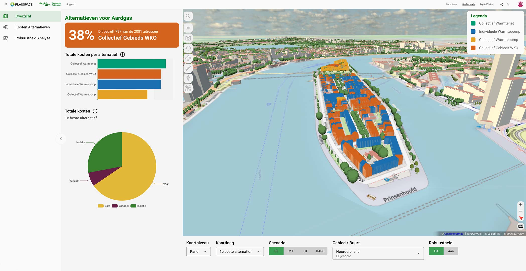Click the map search magnifier icon
This screenshot has height=271, width=526.
pyautogui.click(x=188, y=16)
